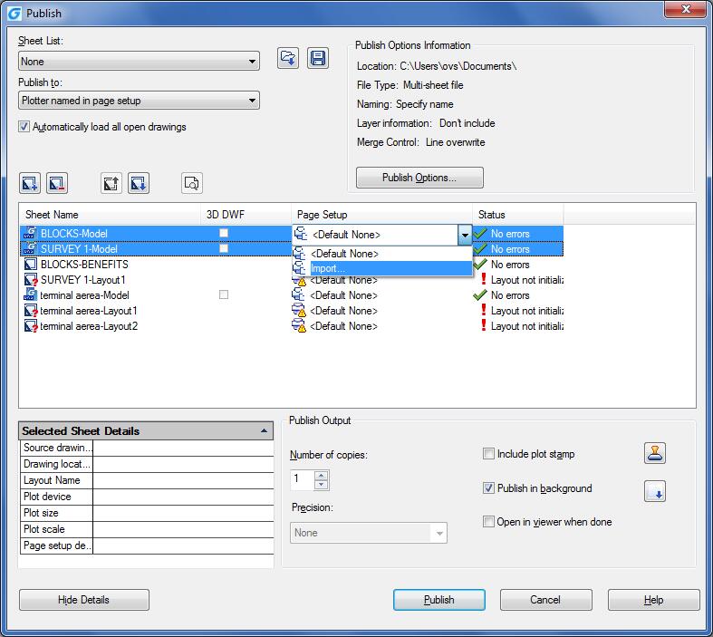Choose Import... from the page setup list
The image size is (713, 637).
pyautogui.click(x=390, y=269)
